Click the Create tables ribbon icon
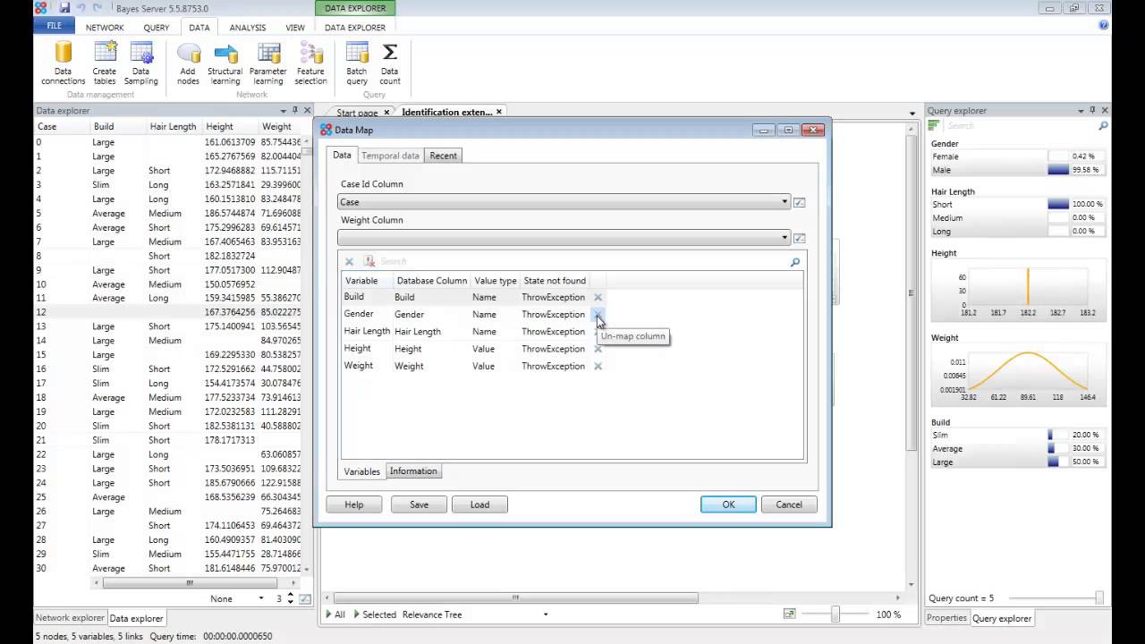The image size is (1145, 644). [105, 64]
